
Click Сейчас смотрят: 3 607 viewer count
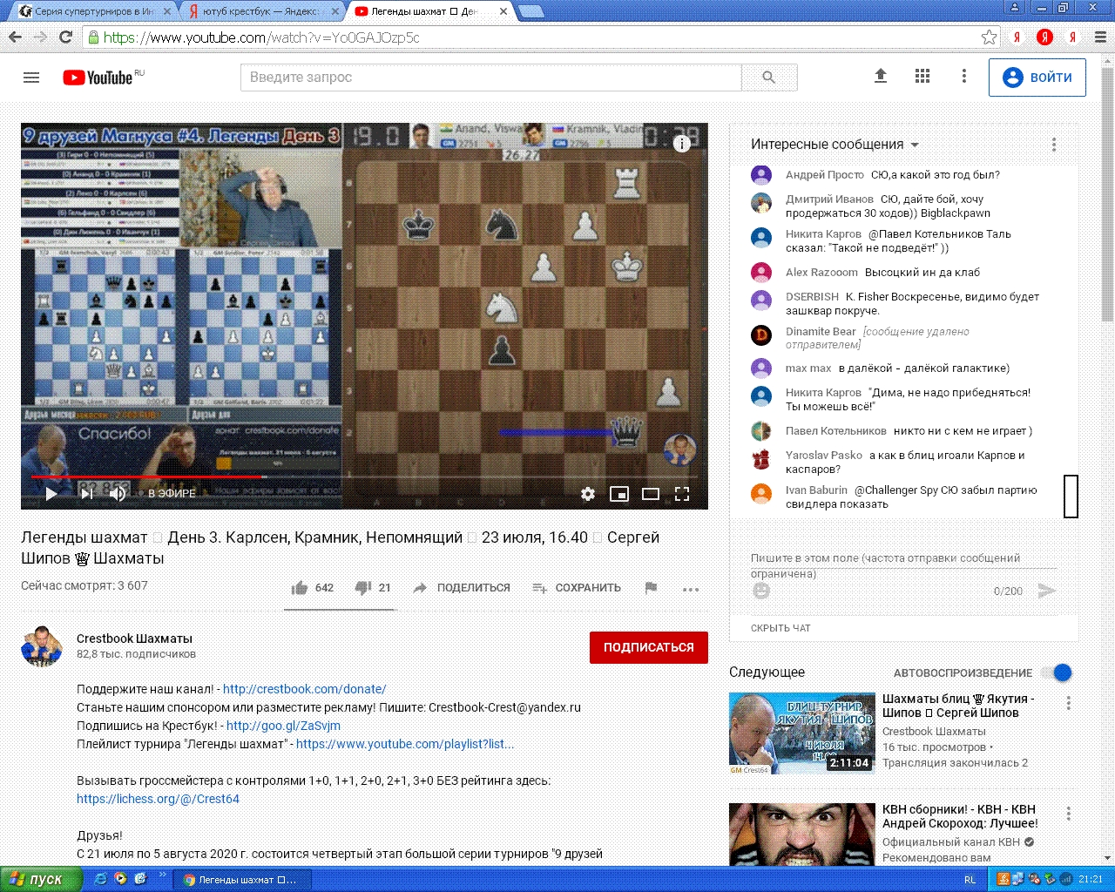coord(84,585)
